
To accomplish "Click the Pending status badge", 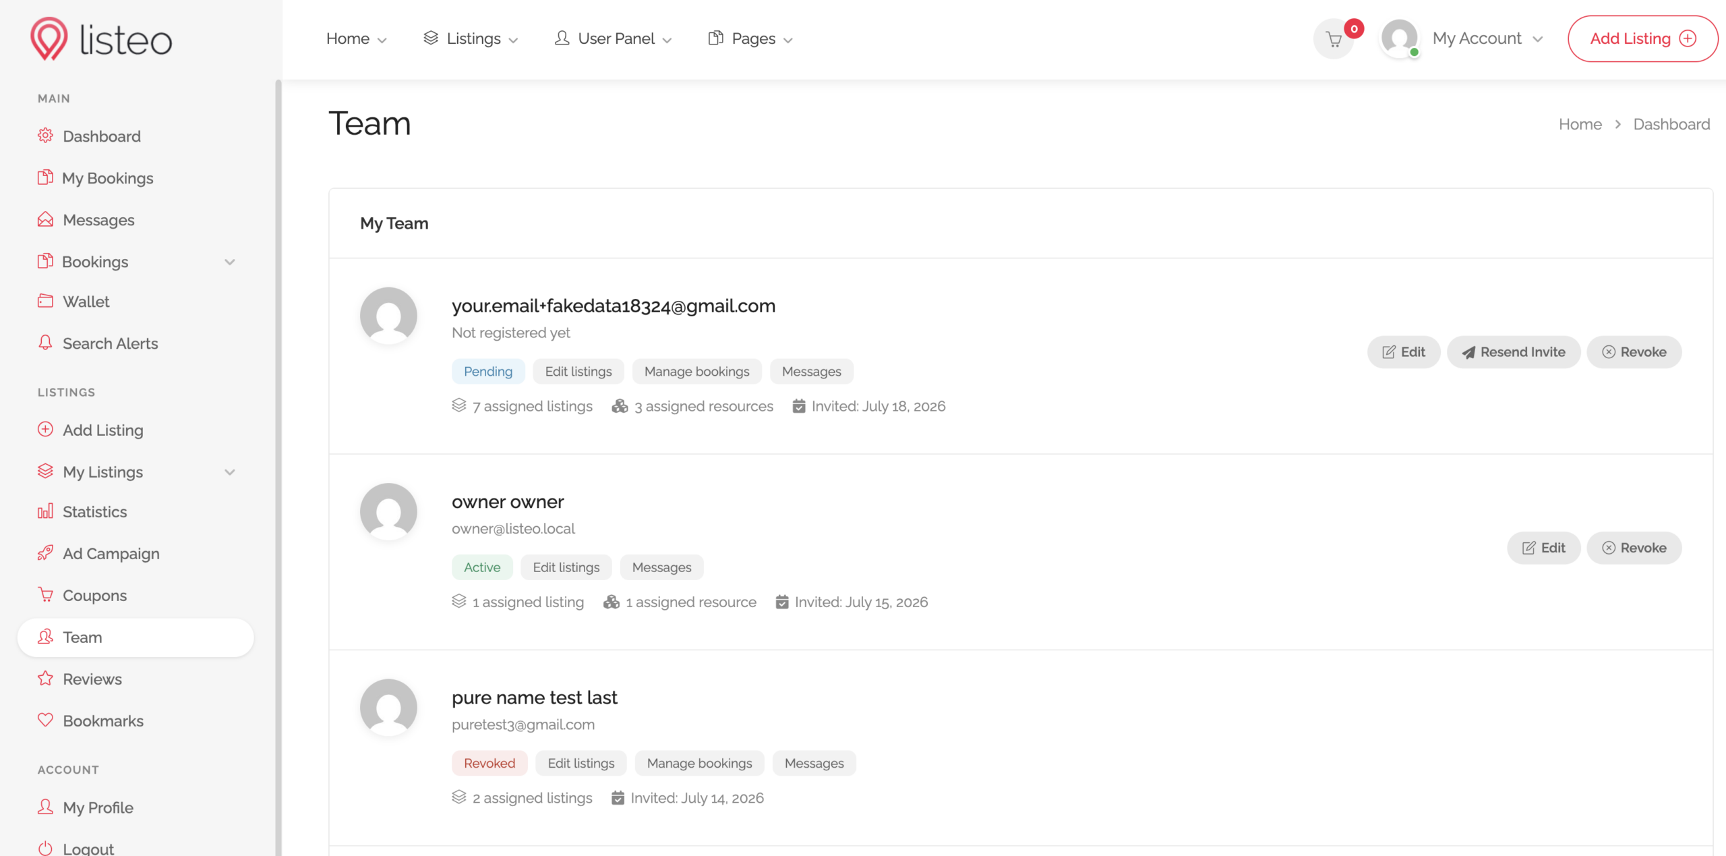I will coord(488,372).
